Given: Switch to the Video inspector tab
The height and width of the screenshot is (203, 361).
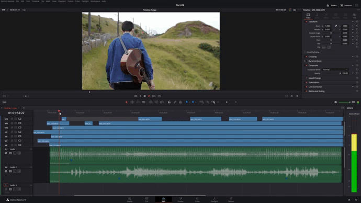Looking at the screenshot, I should [308, 16].
